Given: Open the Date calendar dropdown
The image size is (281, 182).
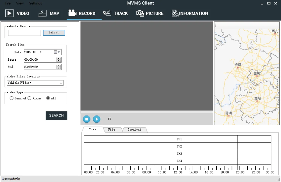Looking at the screenshot, I should [x=57, y=52].
